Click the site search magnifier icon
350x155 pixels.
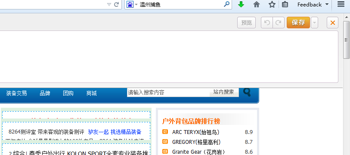(x=247, y=92)
